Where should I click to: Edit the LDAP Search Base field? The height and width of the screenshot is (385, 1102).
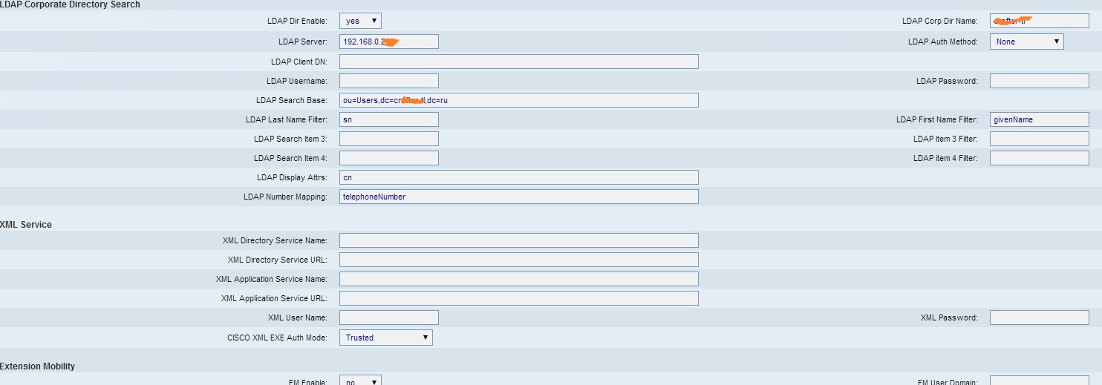518,100
